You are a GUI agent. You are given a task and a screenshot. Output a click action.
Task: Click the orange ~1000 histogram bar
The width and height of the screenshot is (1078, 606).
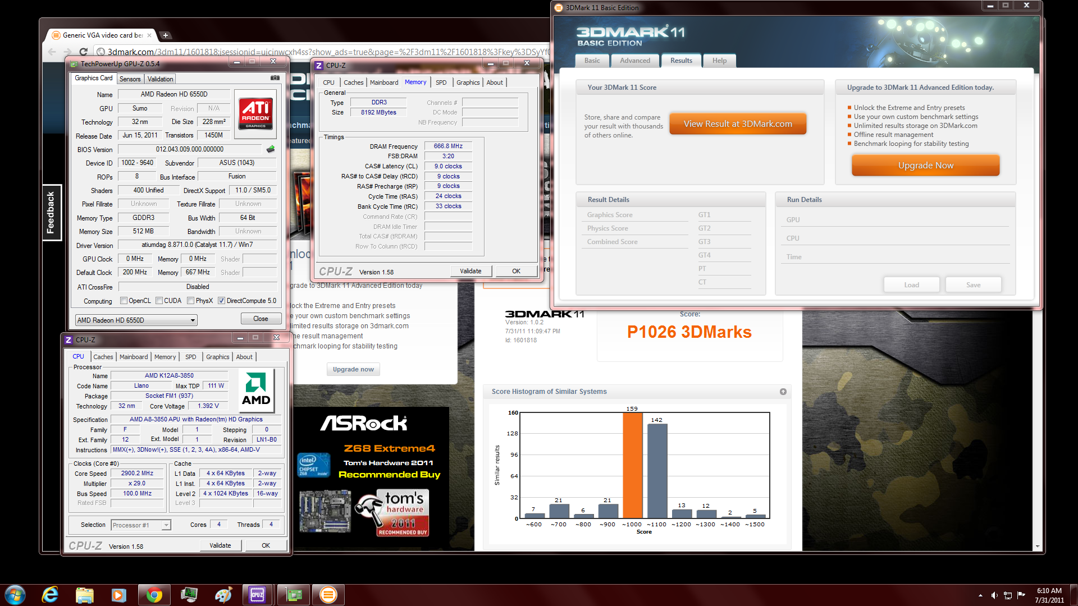coord(632,465)
